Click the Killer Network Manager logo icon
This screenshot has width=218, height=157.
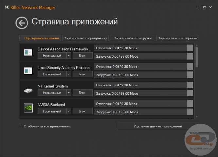(x=7, y=7)
